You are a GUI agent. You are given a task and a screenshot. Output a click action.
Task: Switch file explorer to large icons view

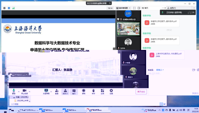tap(165, 104)
